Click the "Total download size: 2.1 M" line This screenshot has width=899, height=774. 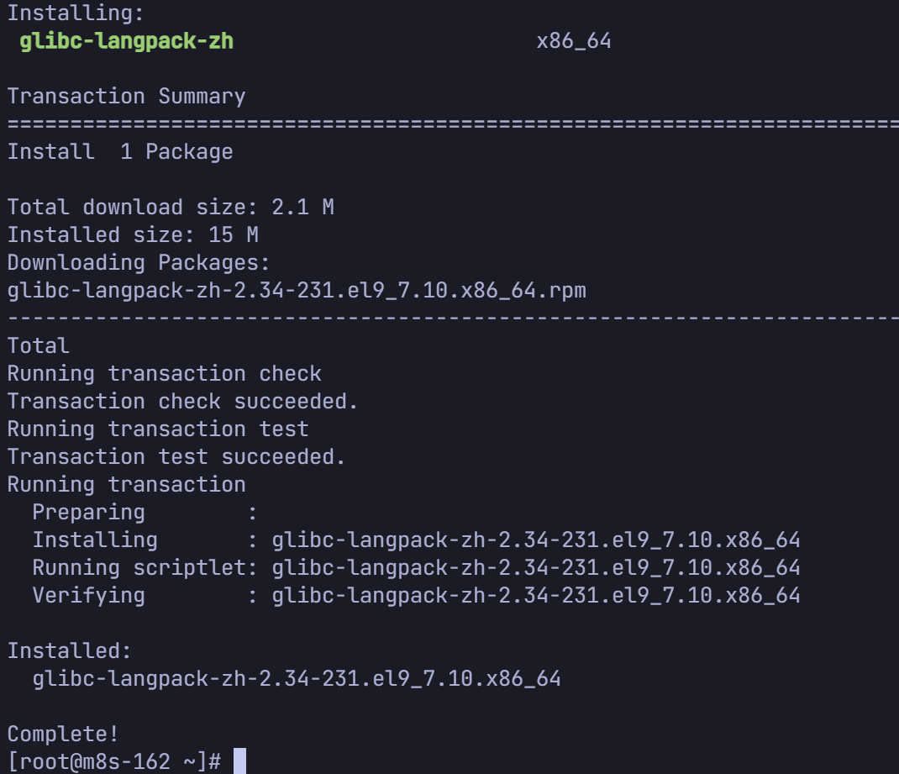tap(171, 207)
